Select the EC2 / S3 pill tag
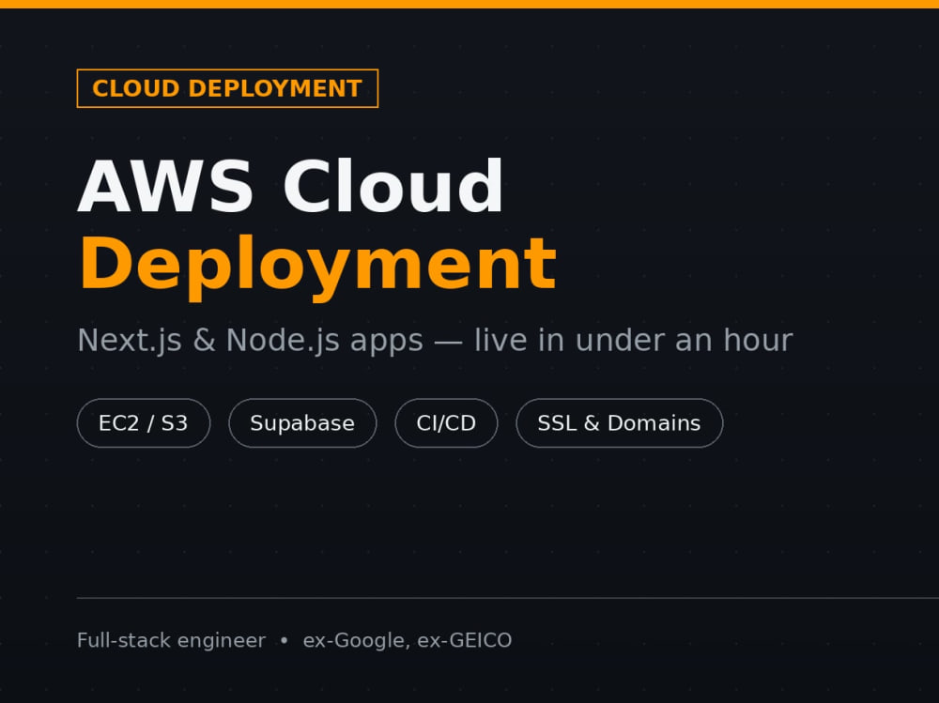Screen dimensions: 939x703 point(144,422)
